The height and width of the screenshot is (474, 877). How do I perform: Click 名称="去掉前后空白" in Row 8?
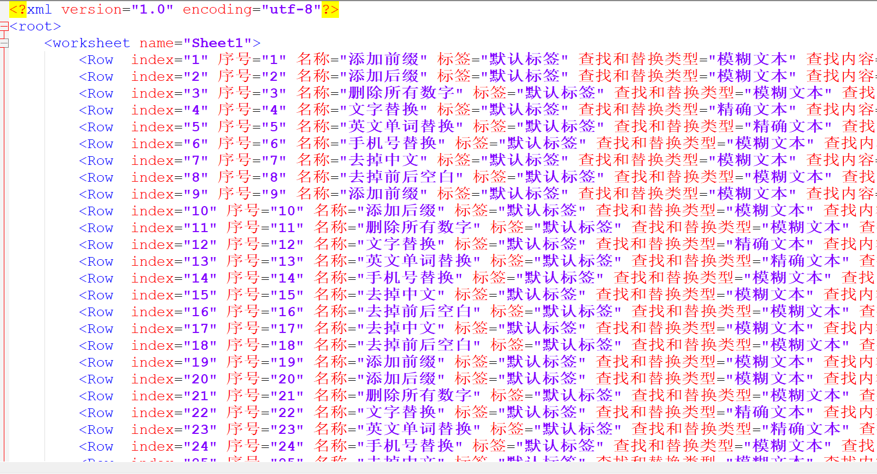(380, 178)
